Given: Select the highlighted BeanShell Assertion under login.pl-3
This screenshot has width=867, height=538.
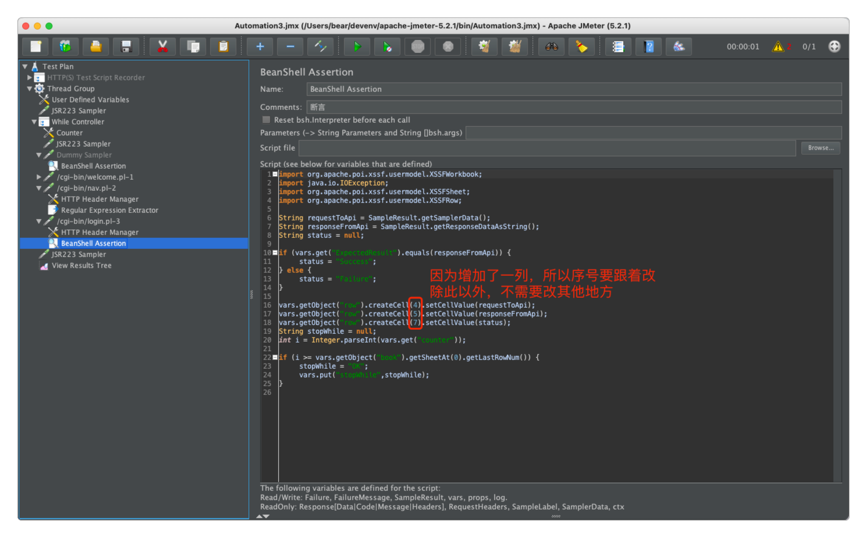Looking at the screenshot, I should click(93, 243).
